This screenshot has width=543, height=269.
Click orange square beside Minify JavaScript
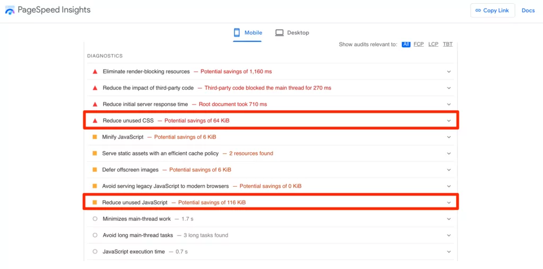click(x=94, y=137)
